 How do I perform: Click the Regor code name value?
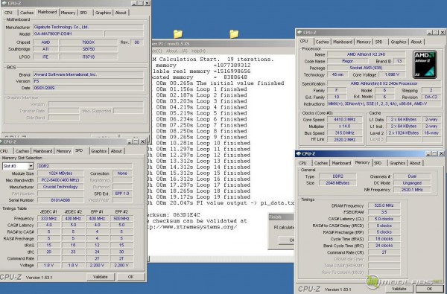tap(347, 61)
